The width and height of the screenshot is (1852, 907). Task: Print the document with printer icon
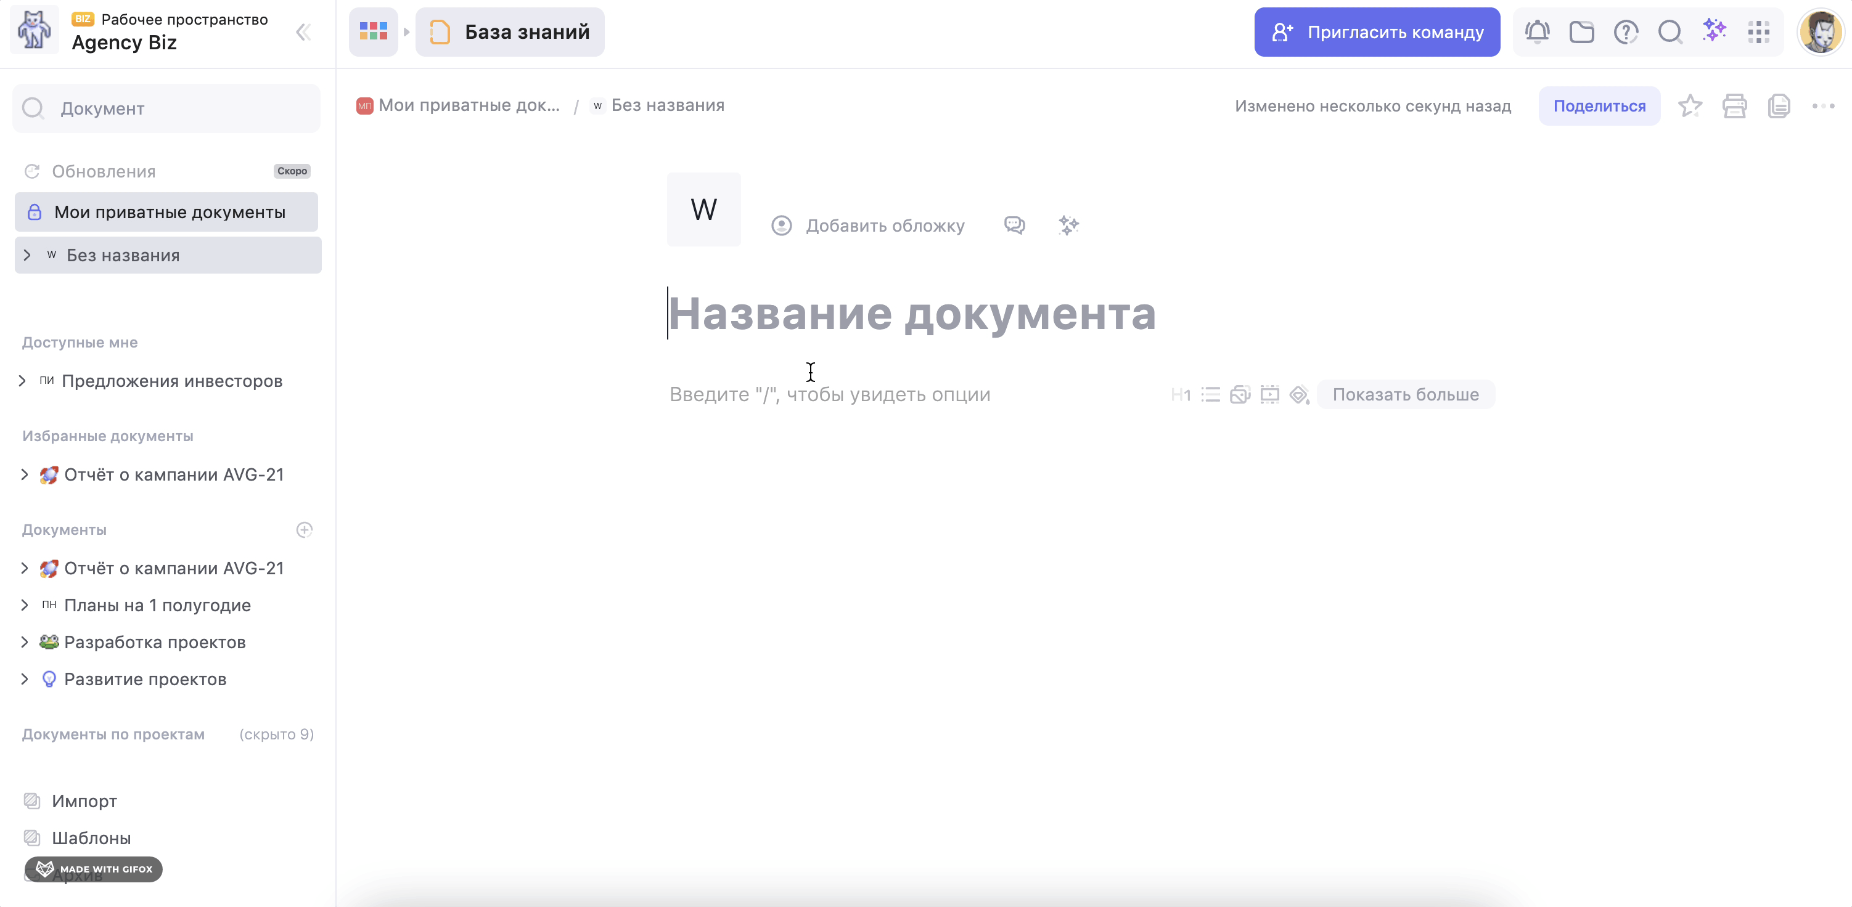click(x=1734, y=107)
